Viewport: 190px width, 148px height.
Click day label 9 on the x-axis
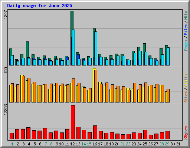(x=57, y=144)
